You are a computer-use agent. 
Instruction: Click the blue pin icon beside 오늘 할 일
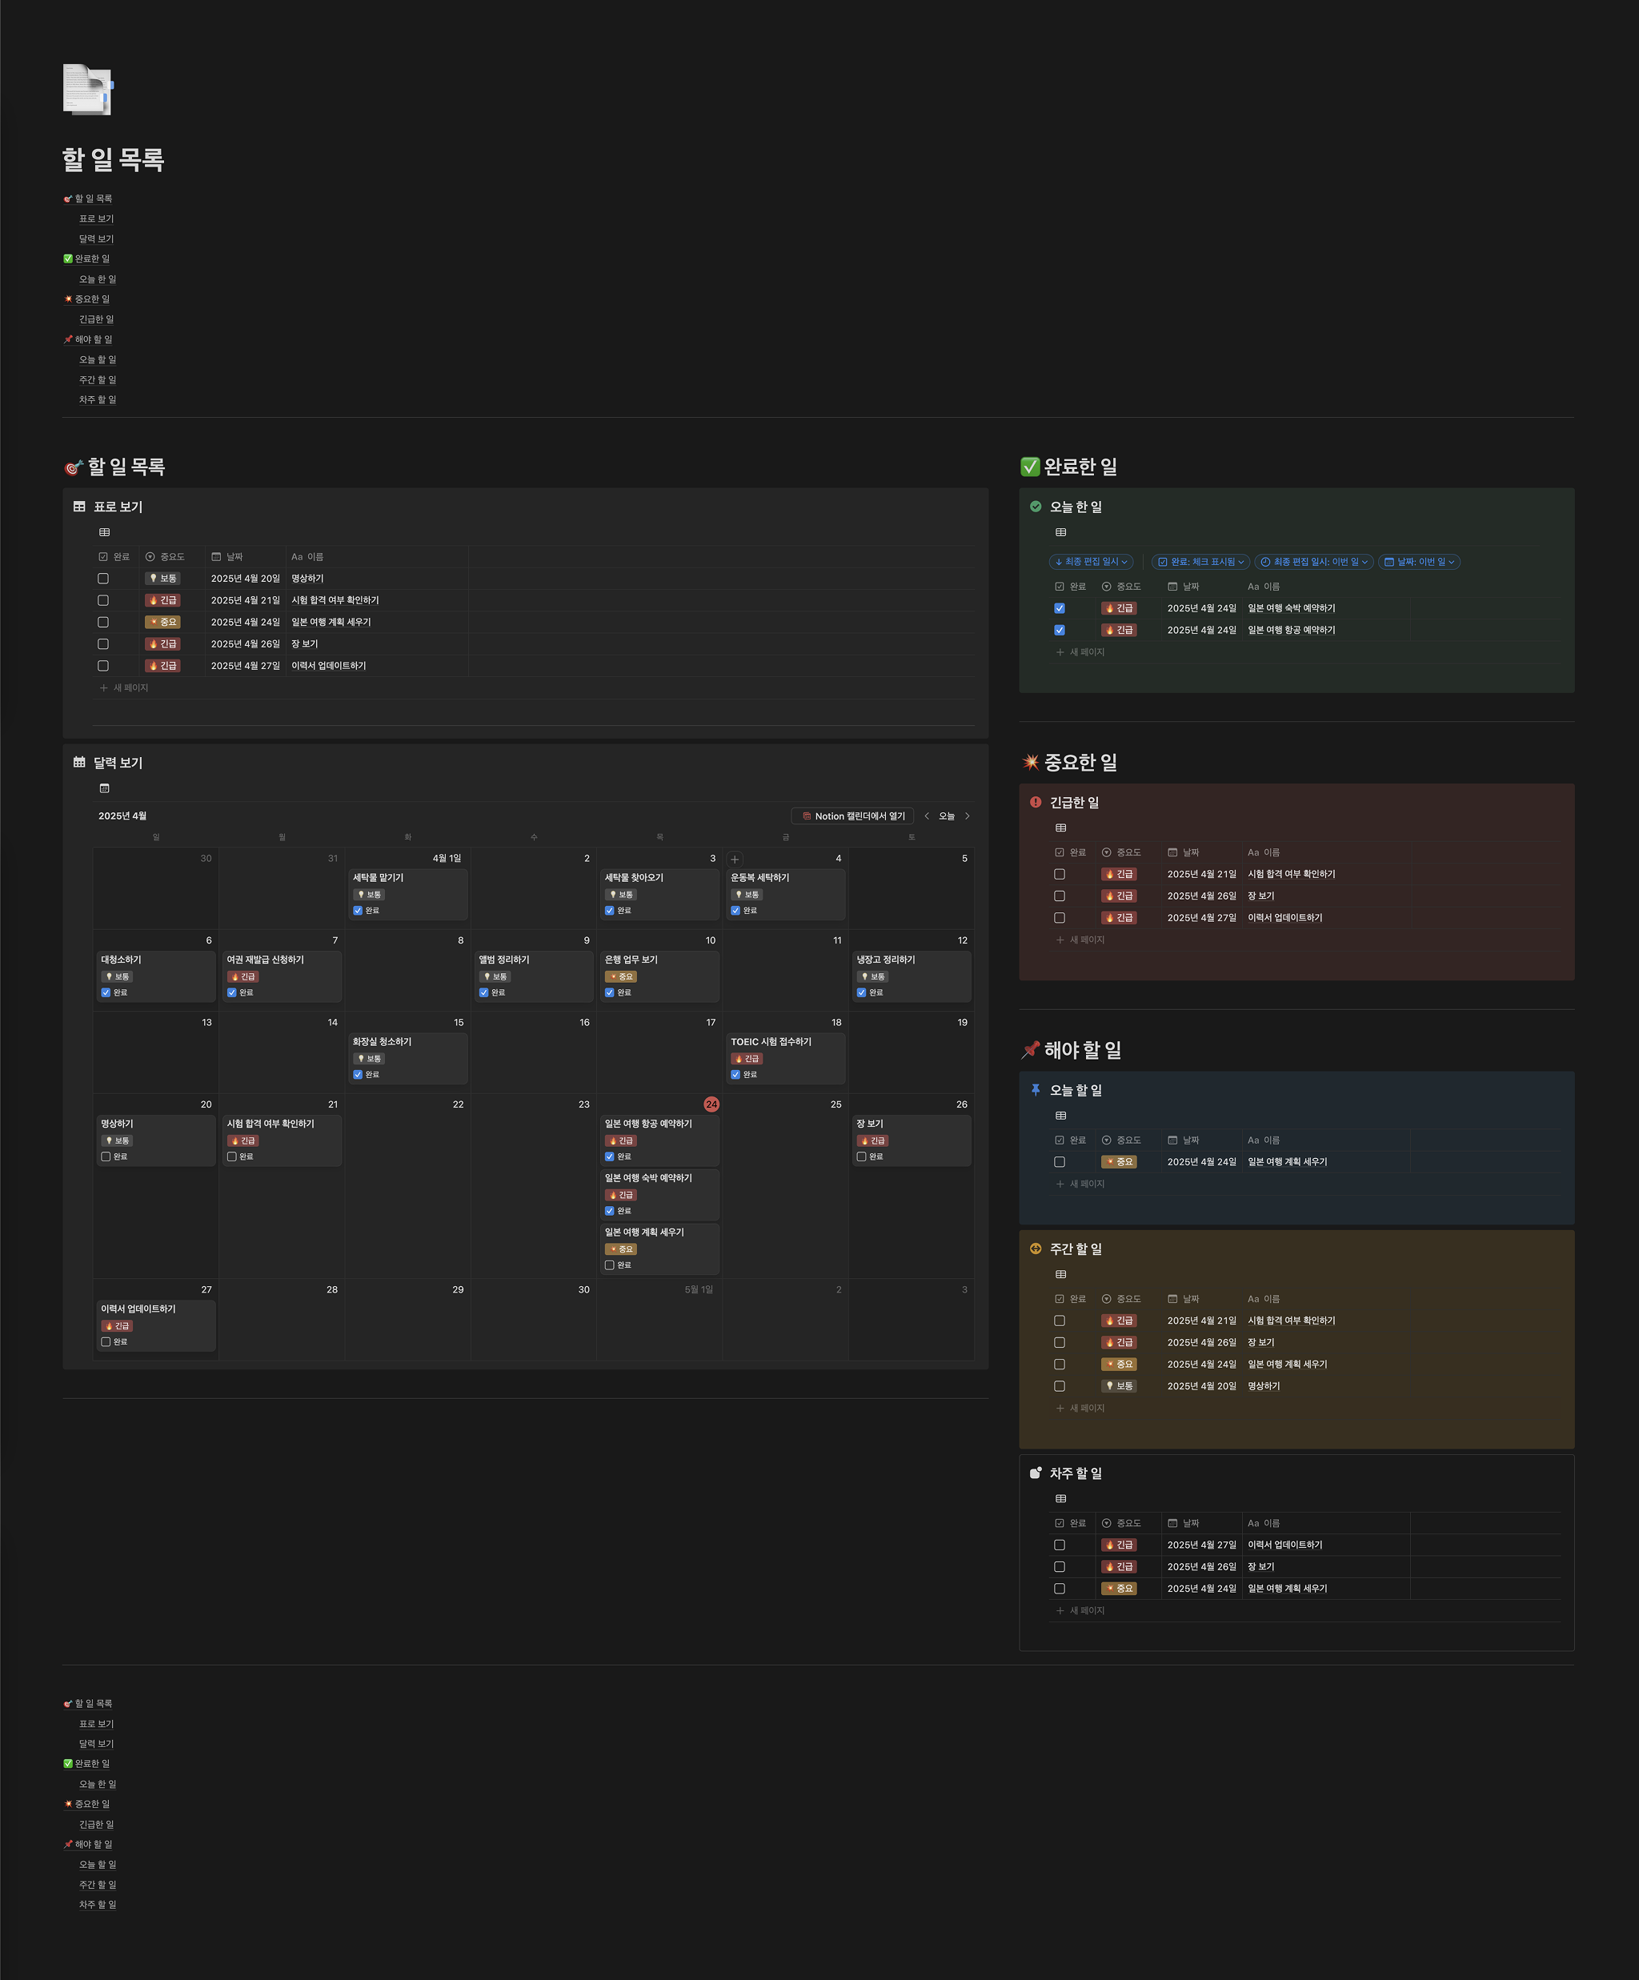(1036, 1090)
